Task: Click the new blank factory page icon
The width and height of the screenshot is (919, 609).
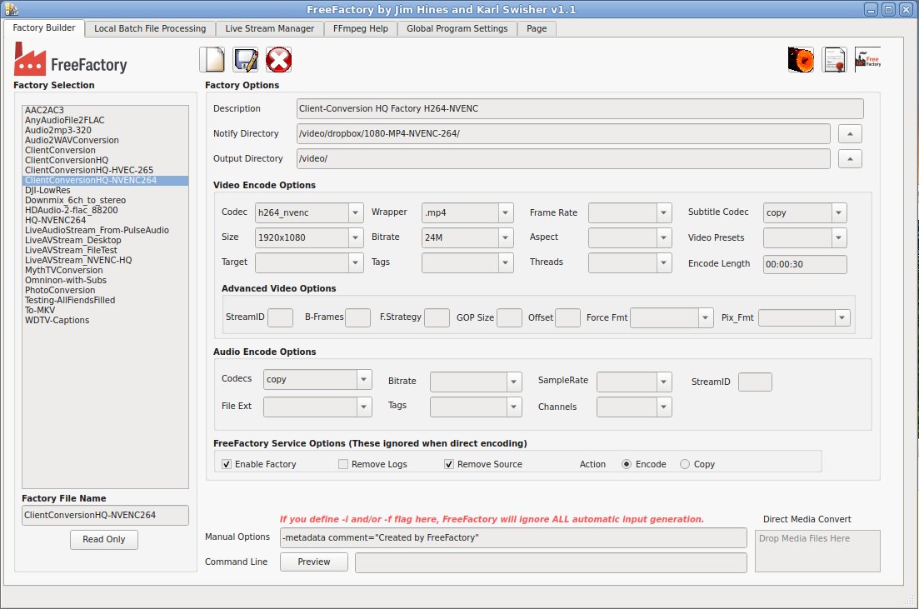Action: click(212, 60)
